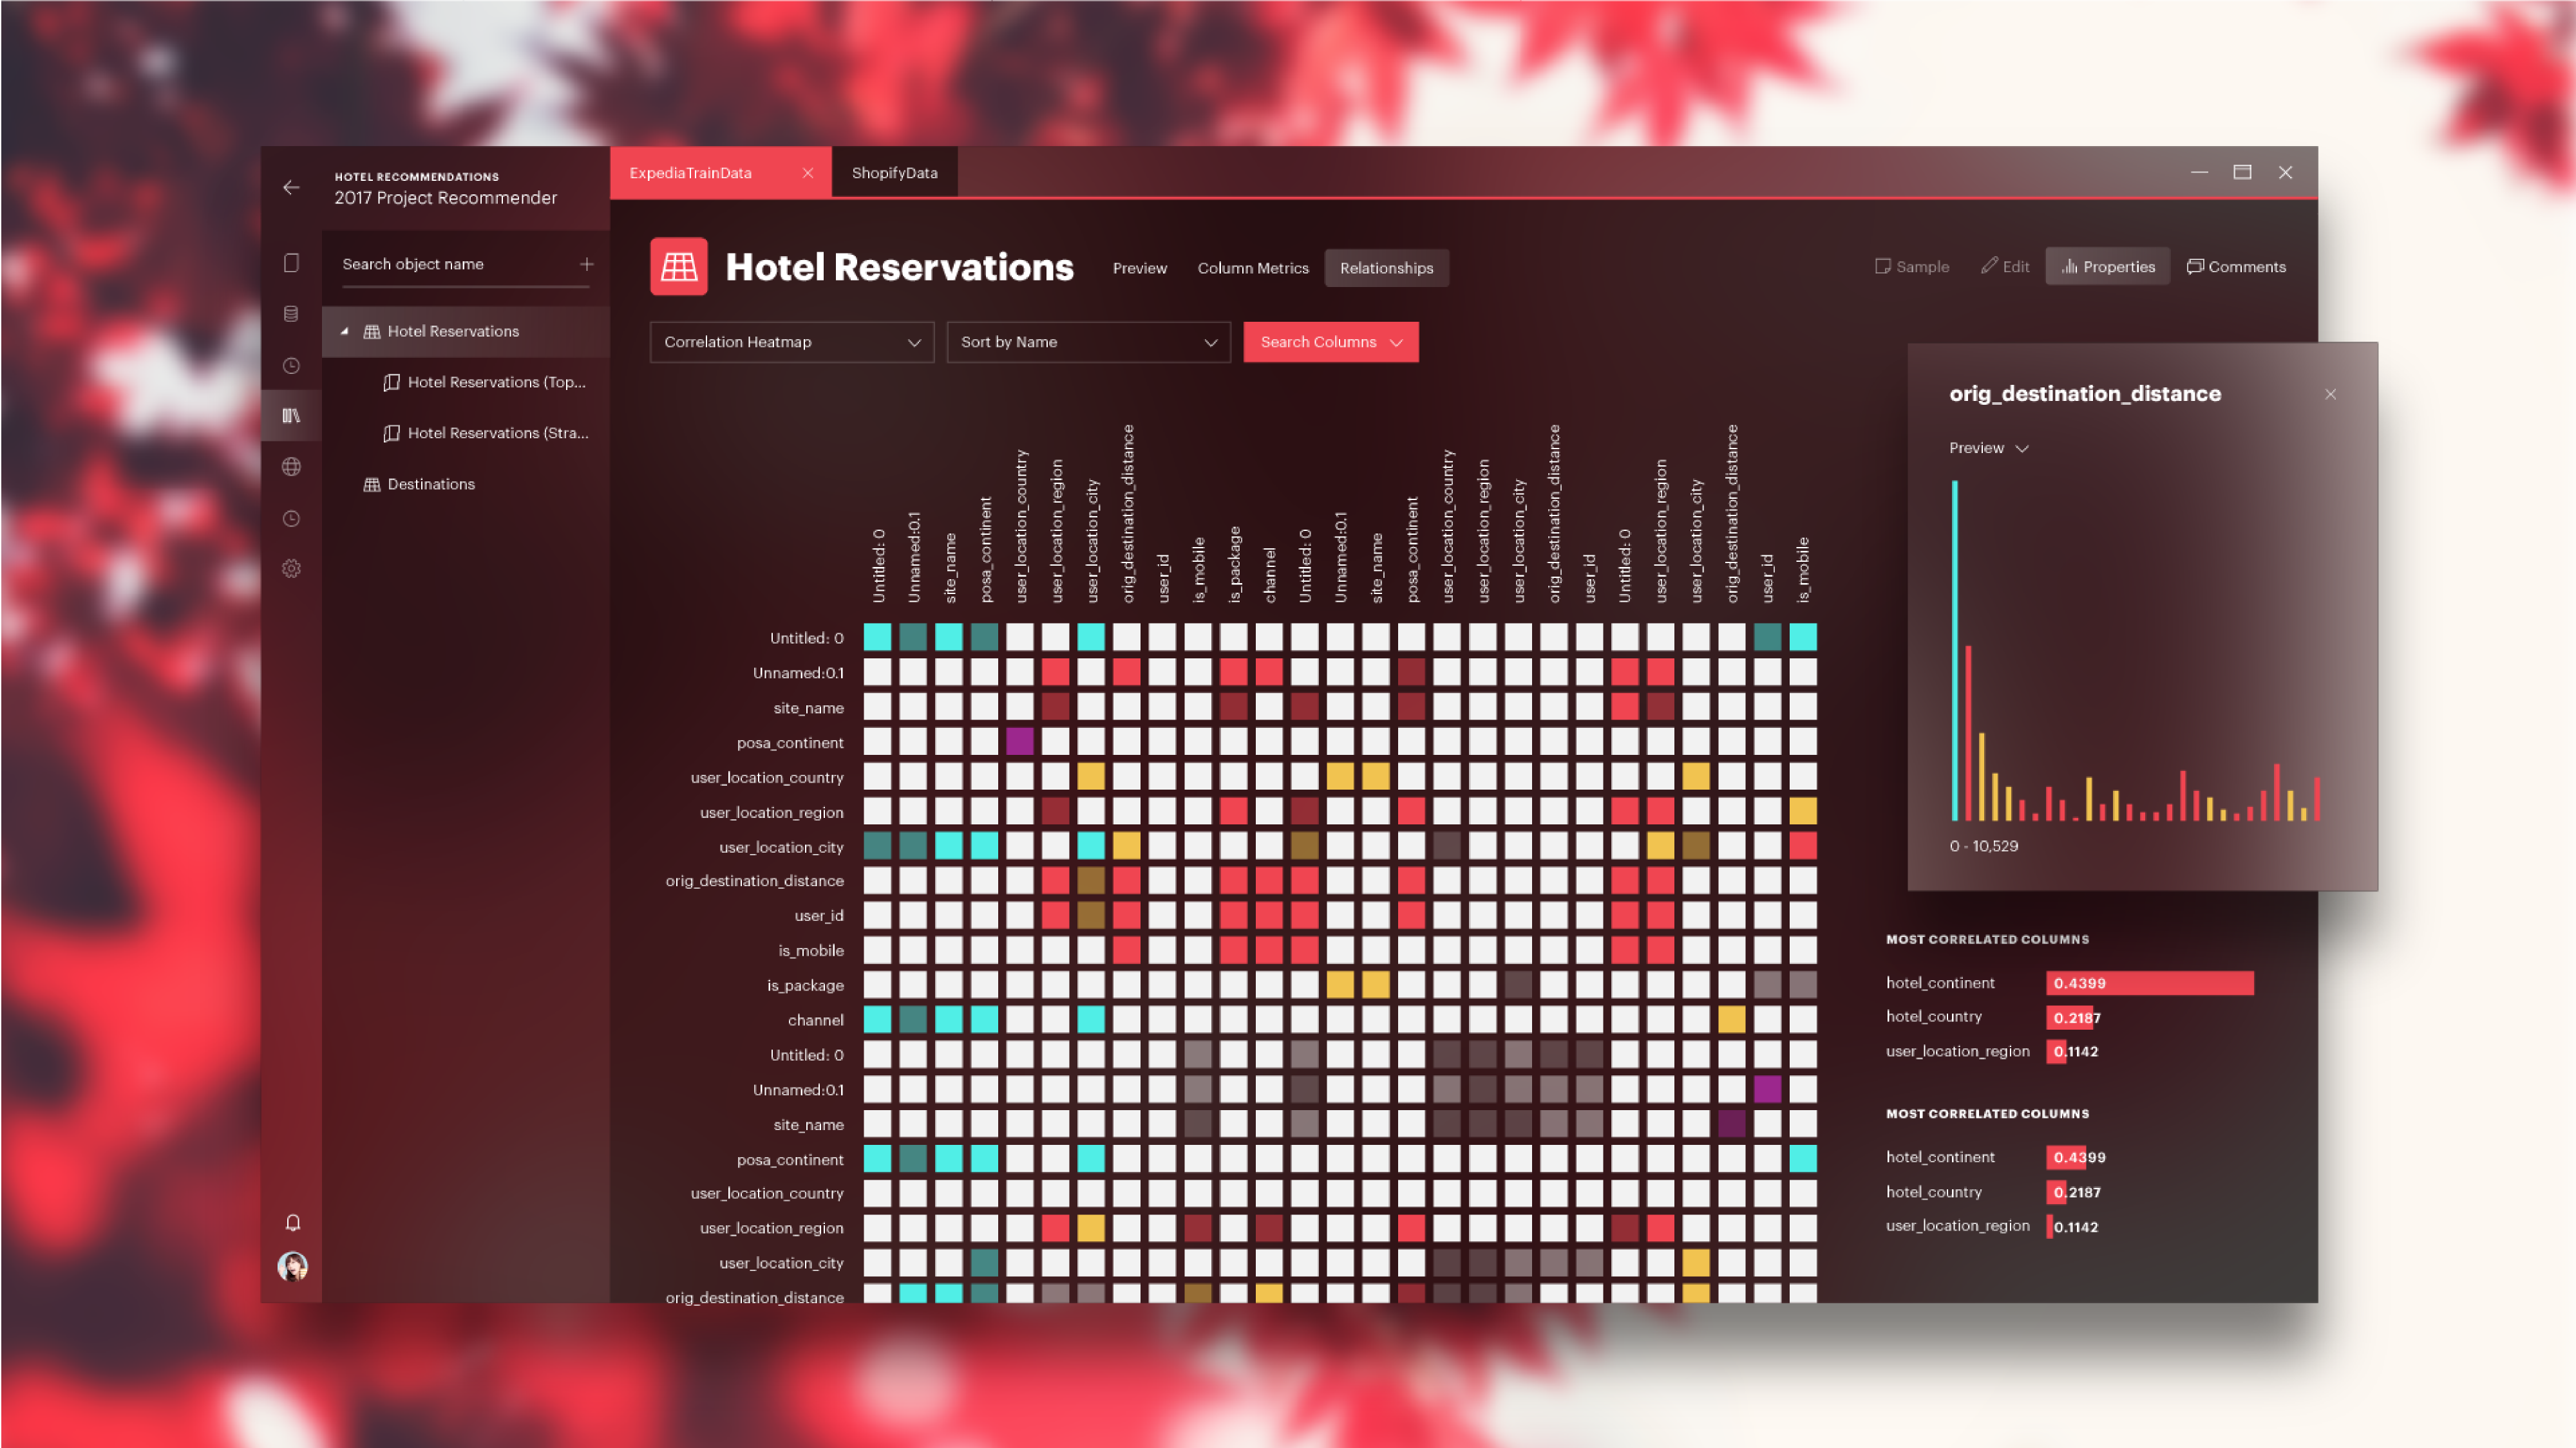The width and height of the screenshot is (2576, 1448).
Task: Click the first cyan cell in top Untitled: 0 row
Action: (877, 636)
